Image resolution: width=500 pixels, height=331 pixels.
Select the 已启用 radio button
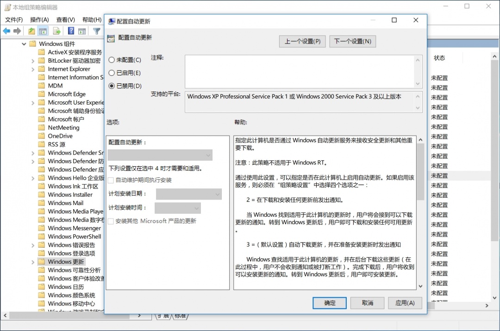click(112, 72)
